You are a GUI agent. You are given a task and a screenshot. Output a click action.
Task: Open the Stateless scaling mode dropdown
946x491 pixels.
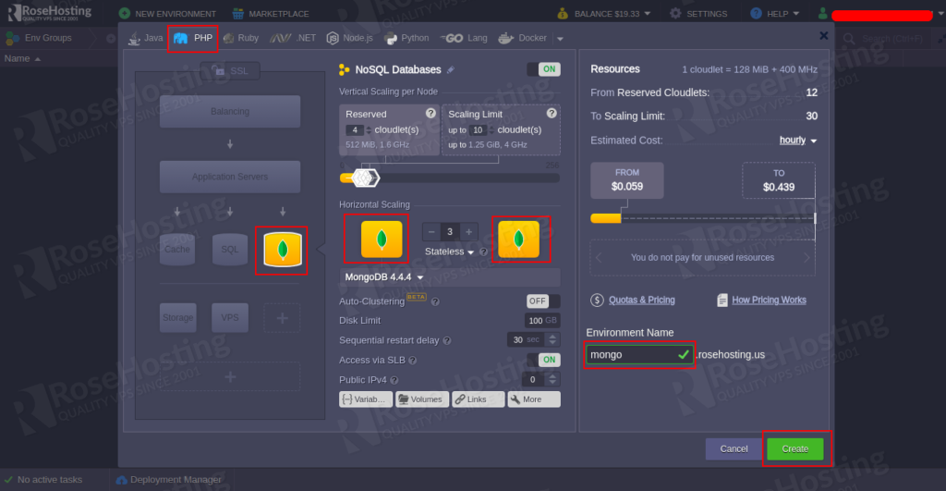[450, 252]
